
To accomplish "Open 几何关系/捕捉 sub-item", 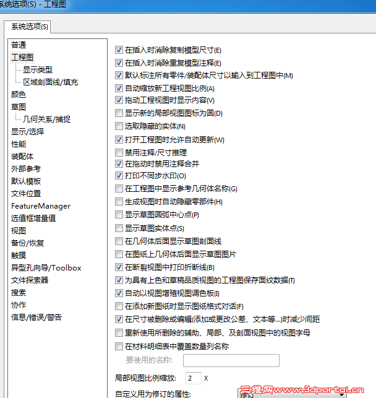I will click(x=46, y=119).
